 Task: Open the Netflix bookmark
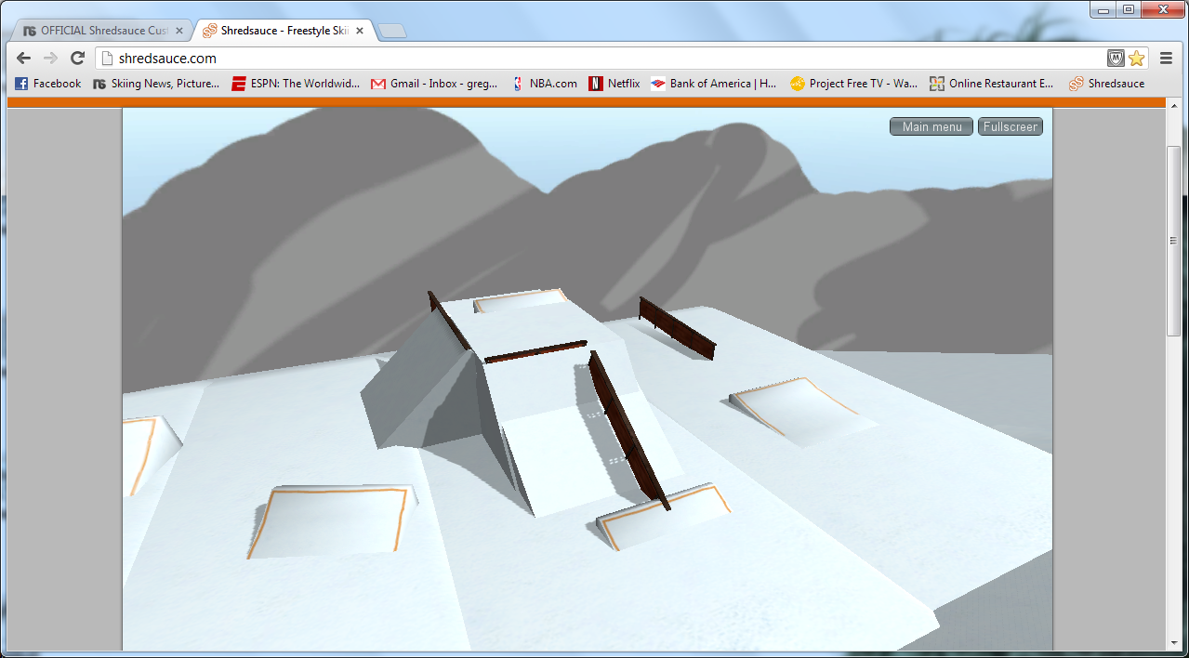point(614,84)
